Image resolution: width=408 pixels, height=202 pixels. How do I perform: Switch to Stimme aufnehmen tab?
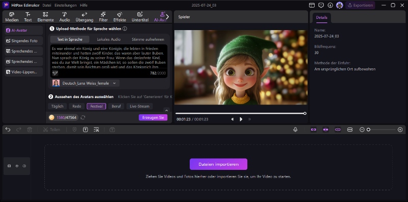[148, 39]
